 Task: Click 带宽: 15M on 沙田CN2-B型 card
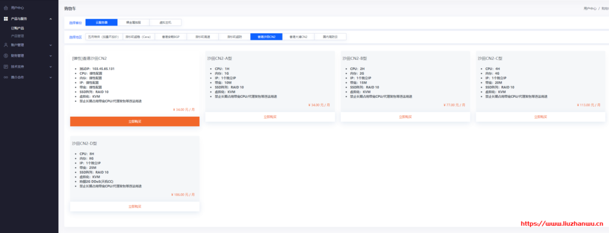(359, 82)
